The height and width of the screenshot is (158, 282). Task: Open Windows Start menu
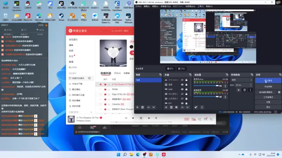[118, 154]
